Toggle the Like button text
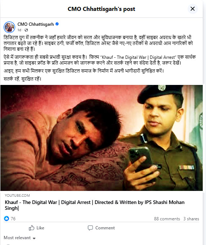The image size is (206, 245). coord(40,228)
